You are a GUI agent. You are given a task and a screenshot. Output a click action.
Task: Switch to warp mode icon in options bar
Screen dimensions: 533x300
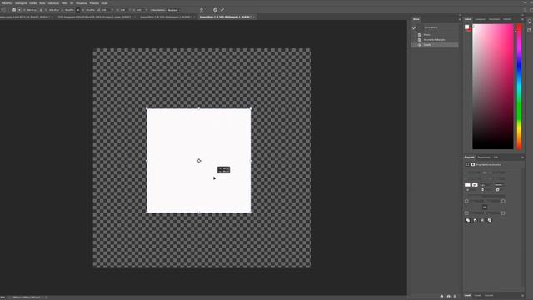click(x=202, y=10)
